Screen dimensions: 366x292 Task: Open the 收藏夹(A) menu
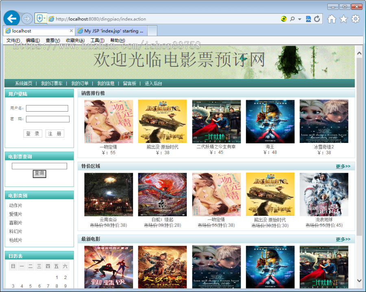tap(75, 40)
